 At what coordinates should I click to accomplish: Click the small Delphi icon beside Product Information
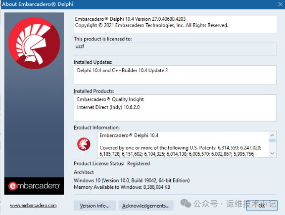coord(84,144)
